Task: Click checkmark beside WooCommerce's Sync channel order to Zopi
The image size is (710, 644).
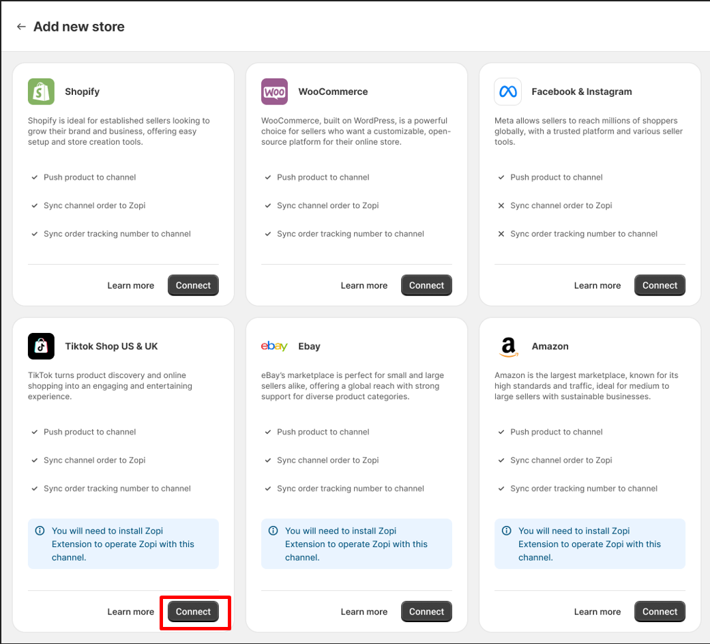Action: 267,205
